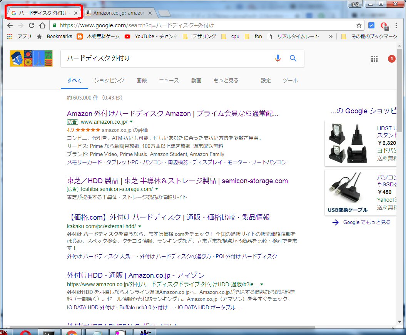Switch to the ショッピング tab

109,80
